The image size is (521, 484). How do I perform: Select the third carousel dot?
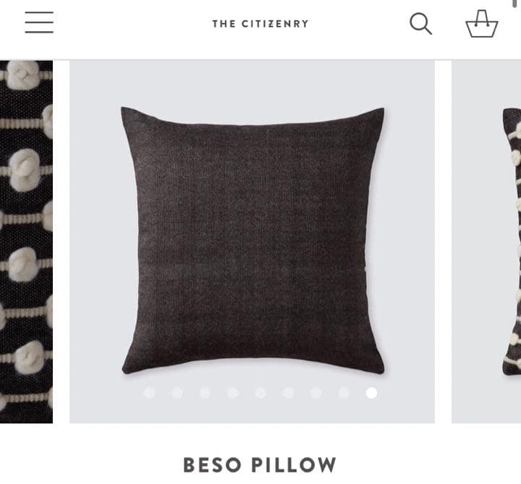click(205, 393)
